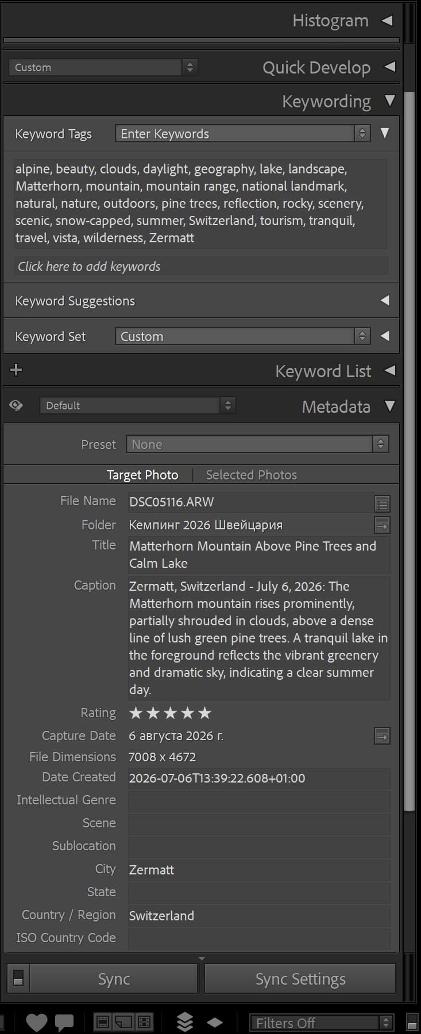
Task: Switch to the Selected Photos tab
Action: (252, 475)
